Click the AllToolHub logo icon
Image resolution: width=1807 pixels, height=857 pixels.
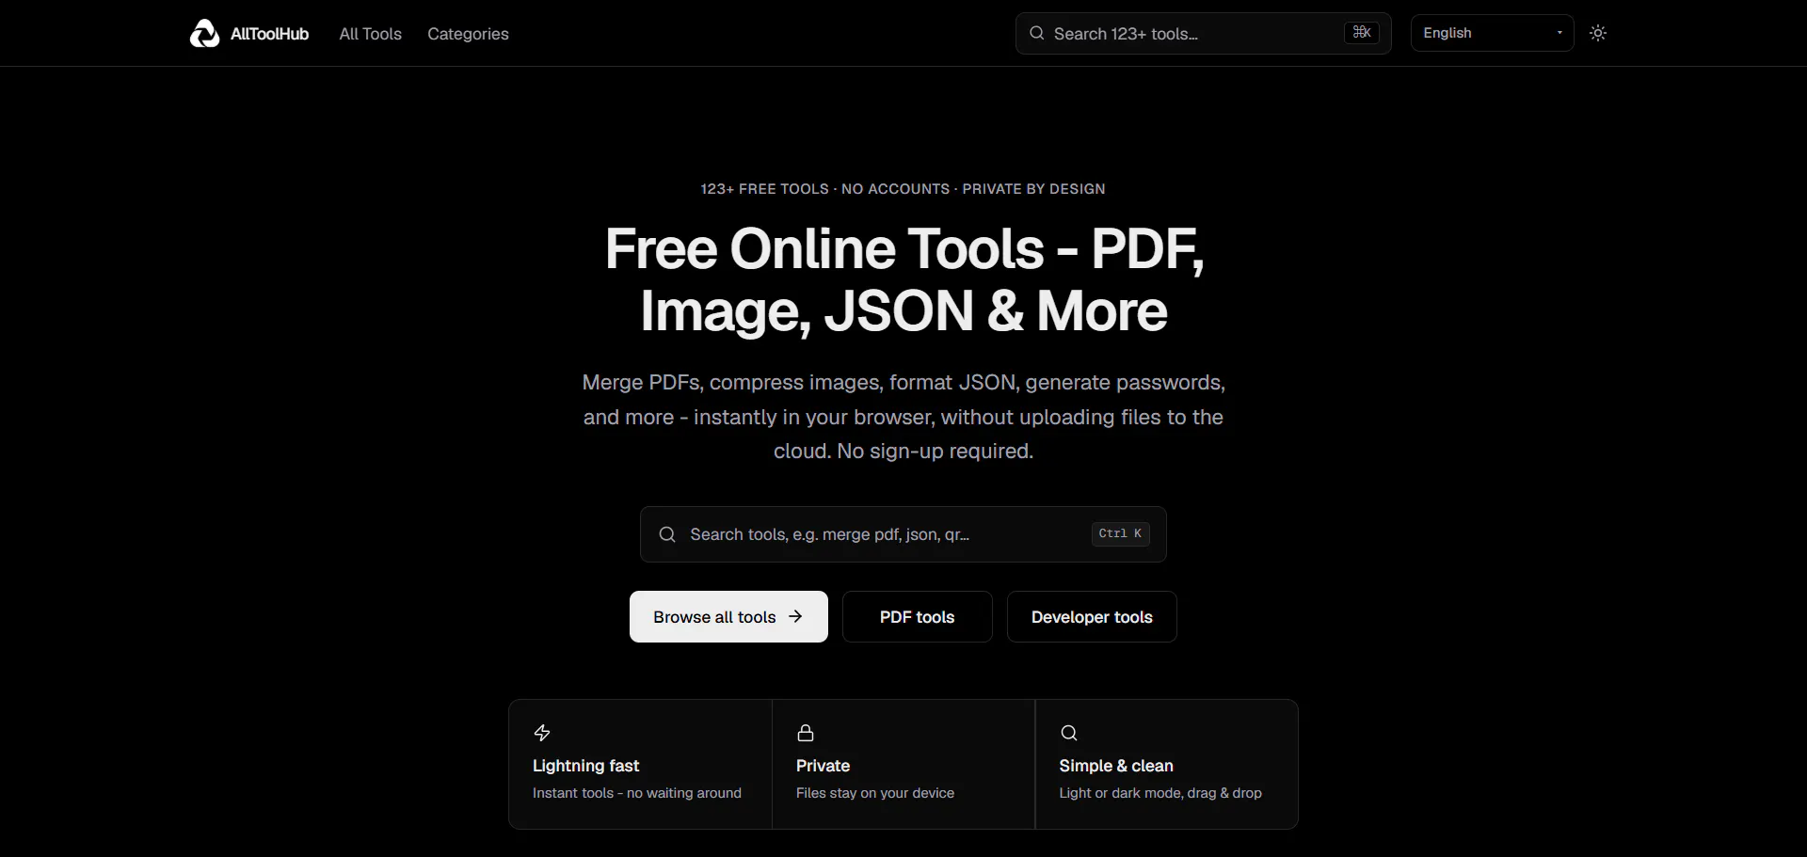pos(204,33)
